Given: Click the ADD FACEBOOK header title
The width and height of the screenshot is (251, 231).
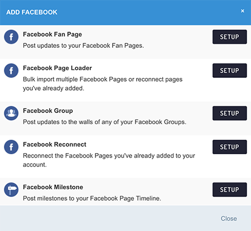Looking at the screenshot, I should click(32, 12).
